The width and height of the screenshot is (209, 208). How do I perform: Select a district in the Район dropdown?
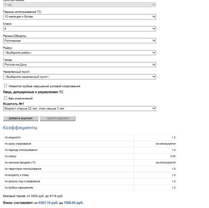point(79,53)
